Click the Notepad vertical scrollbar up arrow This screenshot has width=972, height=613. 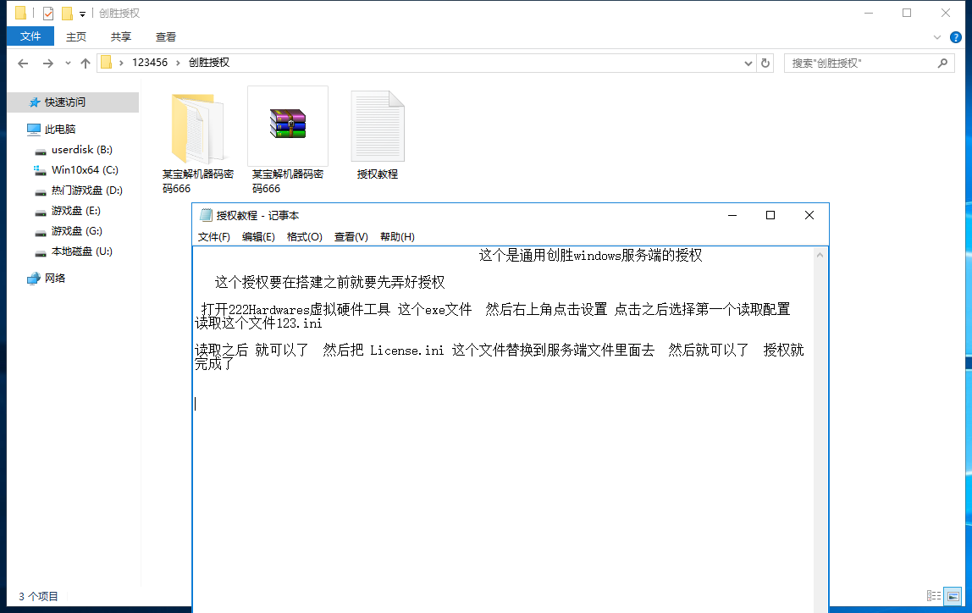[x=820, y=254]
